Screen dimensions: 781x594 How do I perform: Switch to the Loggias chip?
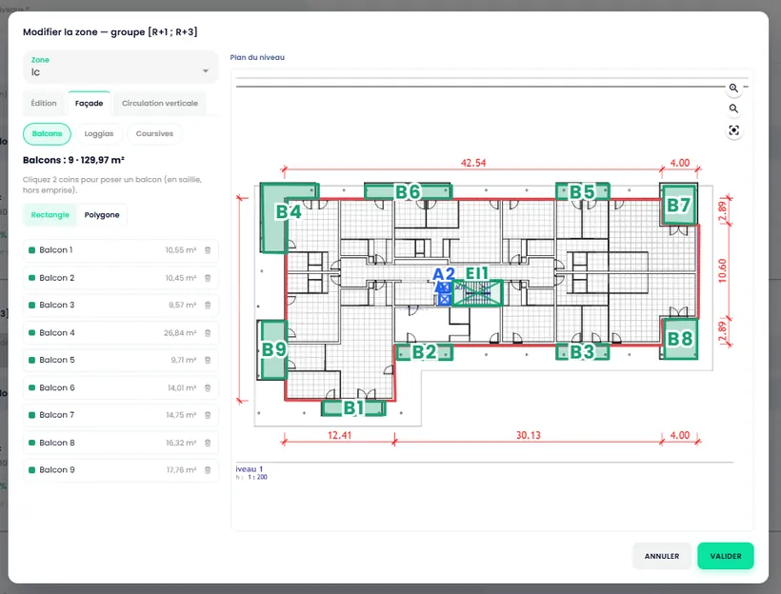(x=99, y=134)
